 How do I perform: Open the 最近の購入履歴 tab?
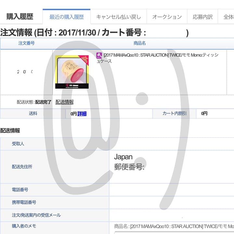pyautogui.click(x=67, y=17)
